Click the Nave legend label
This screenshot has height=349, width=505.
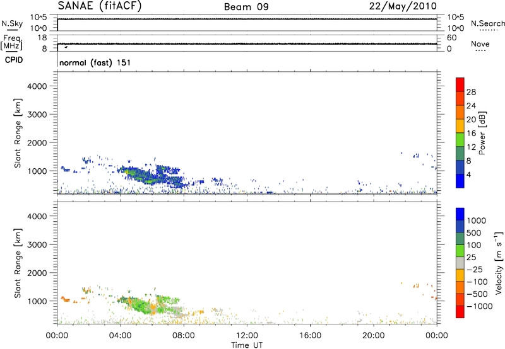click(480, 43)
